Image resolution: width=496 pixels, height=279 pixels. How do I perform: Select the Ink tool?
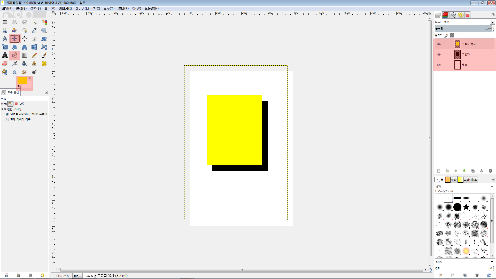25,64
